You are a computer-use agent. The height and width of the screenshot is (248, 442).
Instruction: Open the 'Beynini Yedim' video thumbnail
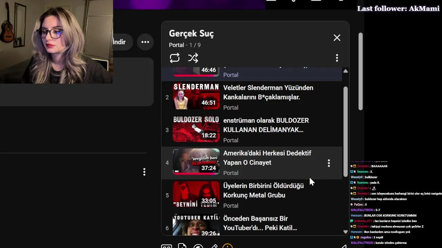196,194
